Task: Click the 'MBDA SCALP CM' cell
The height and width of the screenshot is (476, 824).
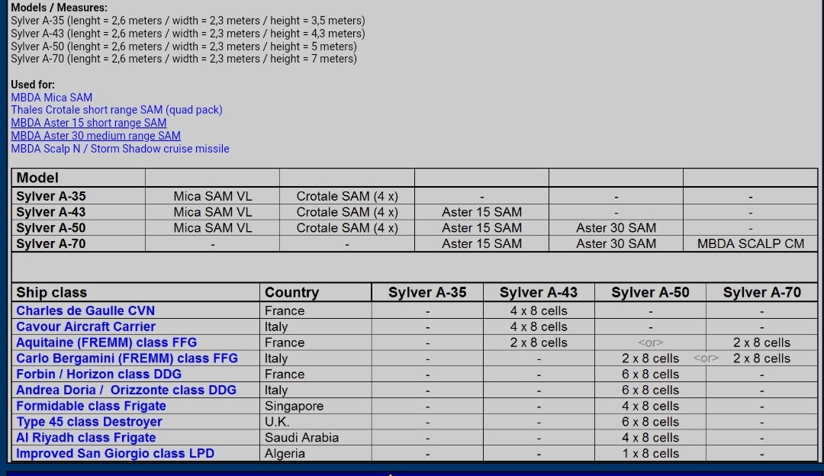Action: pos(751,244)
